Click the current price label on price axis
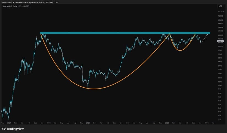Viewport: 227px width, 133px height. pyautogui.click(x=220, y=41)
